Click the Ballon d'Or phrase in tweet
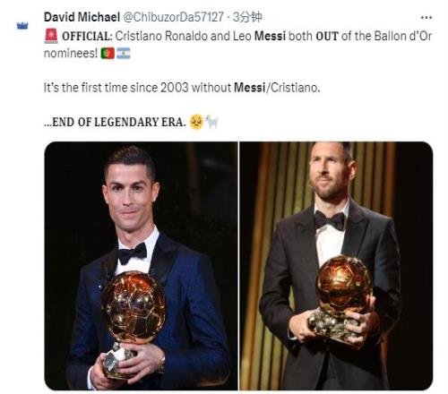448x394 pixels. (403, 37)
